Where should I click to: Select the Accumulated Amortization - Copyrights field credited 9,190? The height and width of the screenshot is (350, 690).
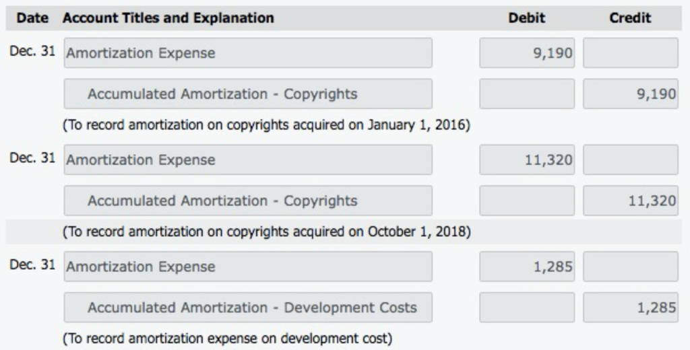coord(248,94)
